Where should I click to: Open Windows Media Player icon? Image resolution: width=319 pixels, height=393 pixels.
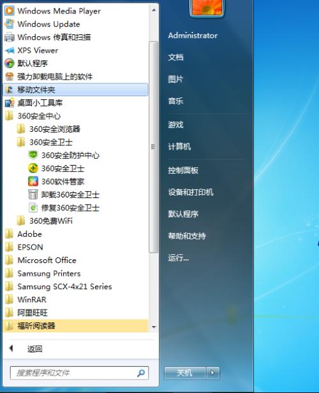pos(10,11)
